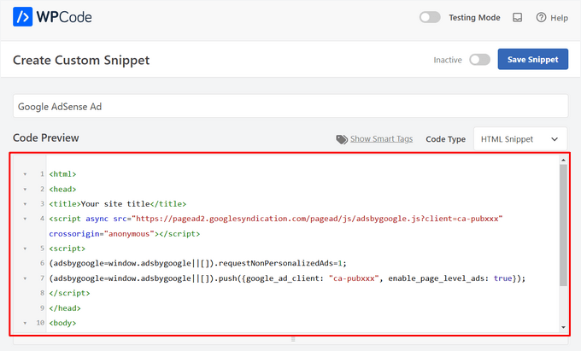Click the smart tags tag icon

342,139
